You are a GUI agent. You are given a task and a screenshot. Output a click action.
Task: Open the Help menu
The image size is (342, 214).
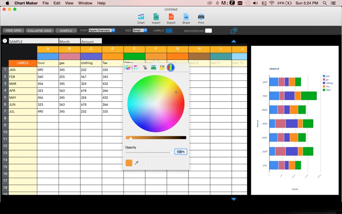pyautogui.click(x=101, y=3)
